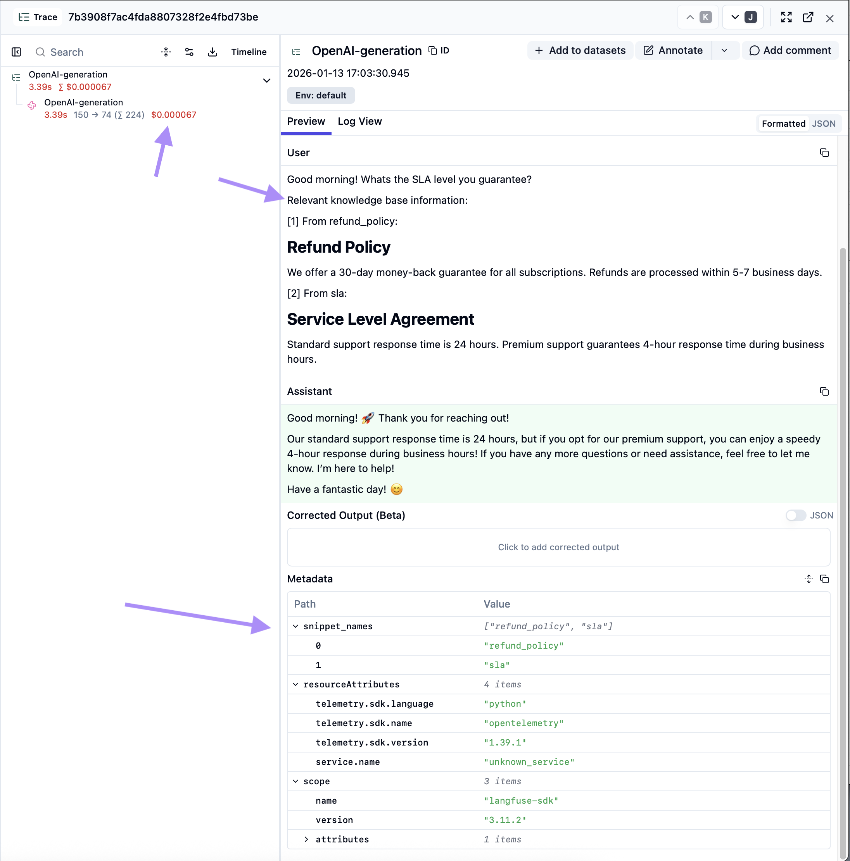This screenshot has width=850, height=861.
Task: Copy the User message content
Action: click(x=824, y=153)
